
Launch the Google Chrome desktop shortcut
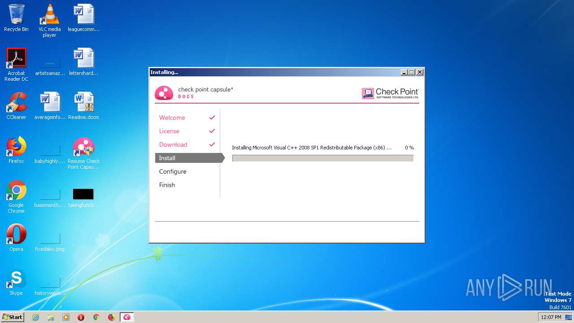coord(16,197)
